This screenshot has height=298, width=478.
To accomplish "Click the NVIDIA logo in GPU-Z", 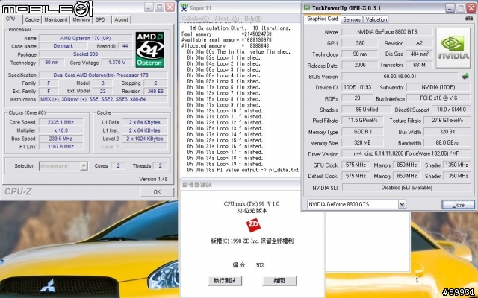I will 453,48.
